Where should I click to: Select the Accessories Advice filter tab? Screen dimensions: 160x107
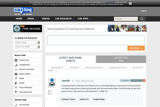click(x=138, y=68)
